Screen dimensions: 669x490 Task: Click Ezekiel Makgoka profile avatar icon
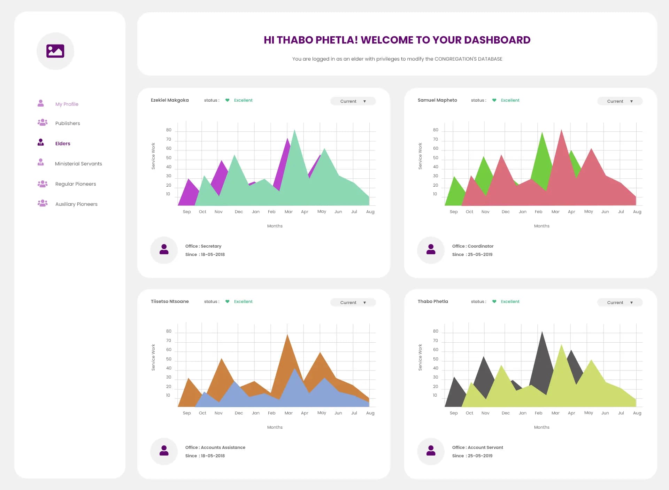tap(165, 250)
